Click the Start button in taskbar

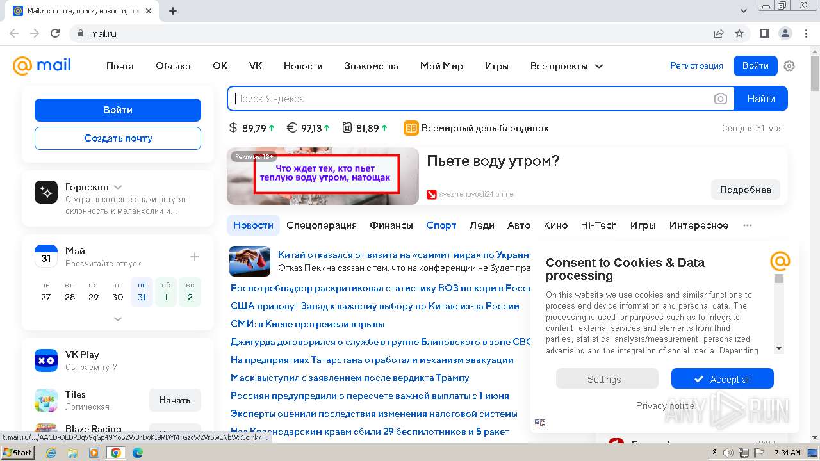click(17, 453)
